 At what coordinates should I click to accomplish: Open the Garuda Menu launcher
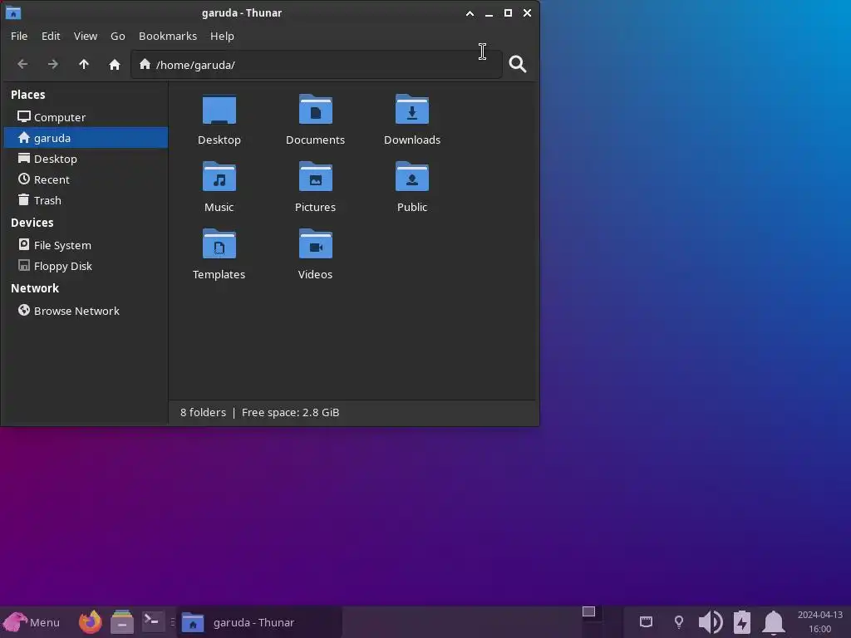tap(32, 622)
